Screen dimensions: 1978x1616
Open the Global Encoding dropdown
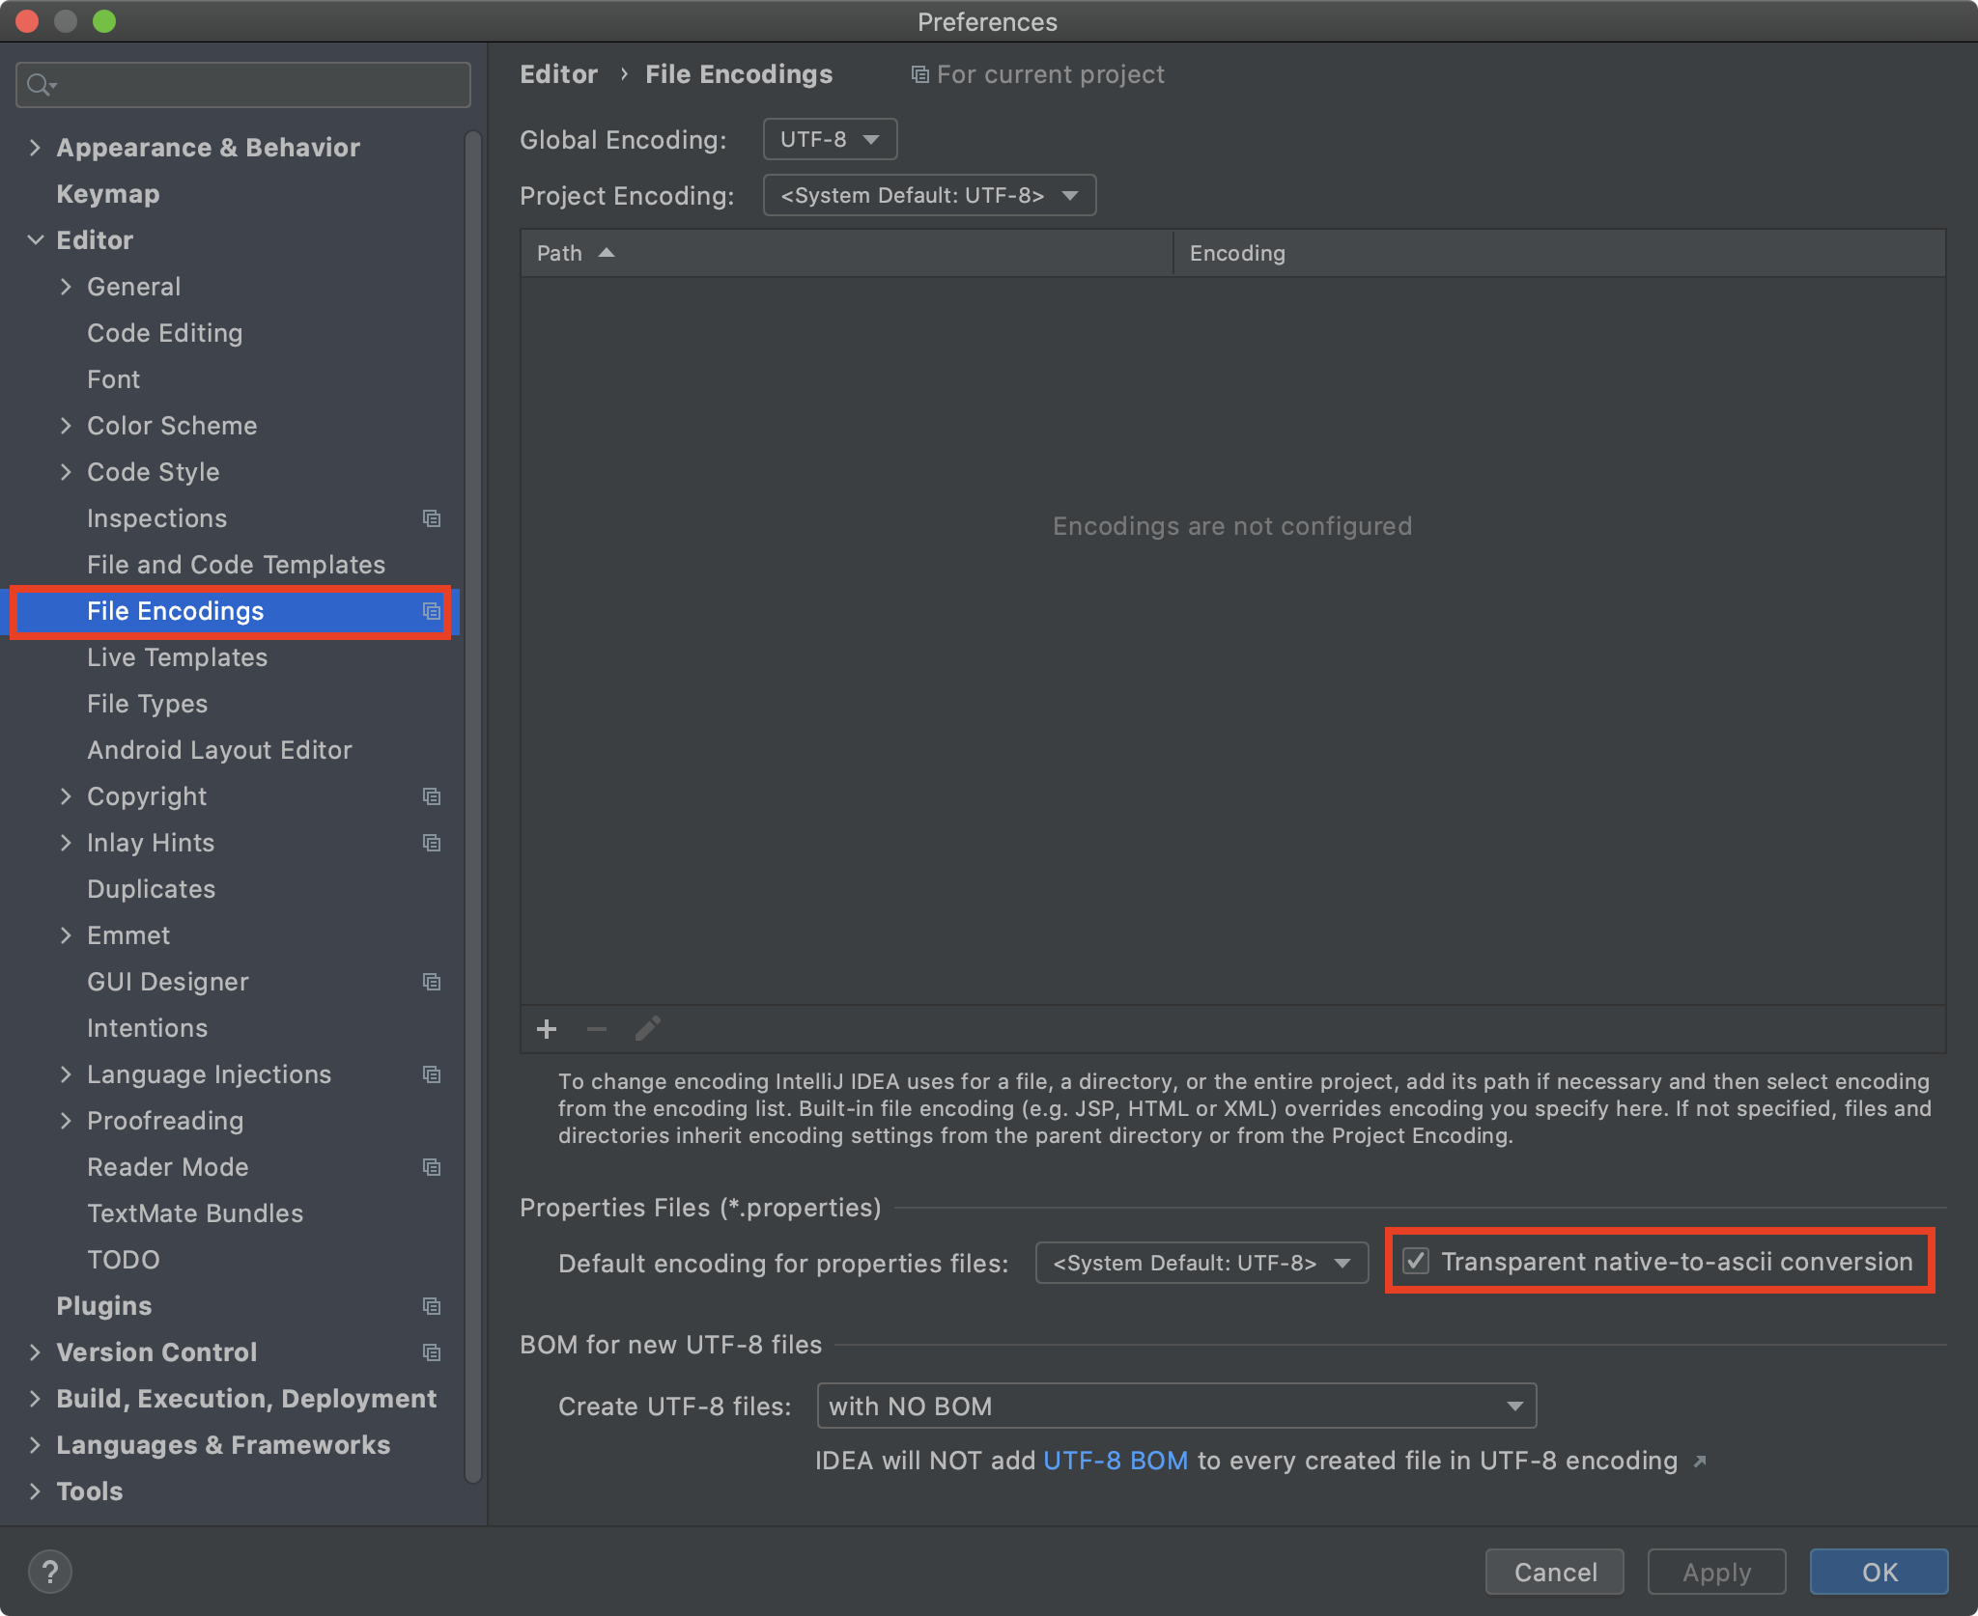pyautogui.click(x=830, y=139)
